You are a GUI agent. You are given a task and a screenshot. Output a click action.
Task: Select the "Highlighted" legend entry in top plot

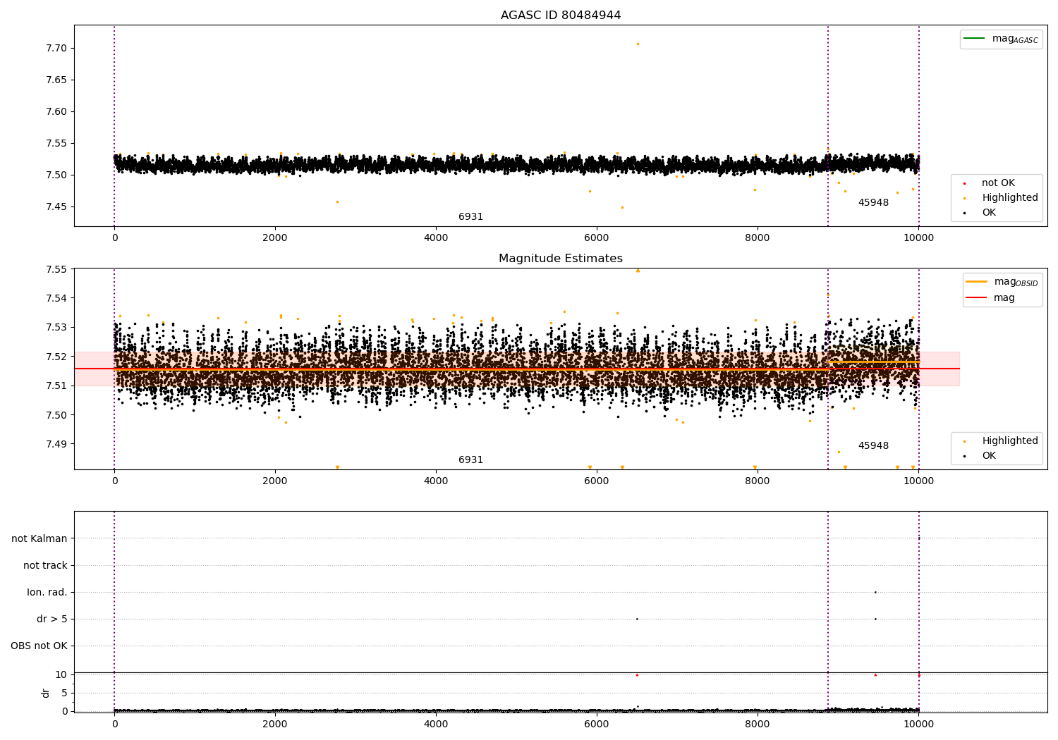[x=1010, y=198]
